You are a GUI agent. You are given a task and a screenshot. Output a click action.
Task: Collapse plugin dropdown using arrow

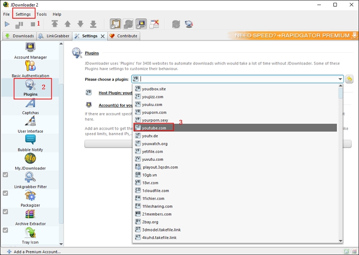(340, 79)
